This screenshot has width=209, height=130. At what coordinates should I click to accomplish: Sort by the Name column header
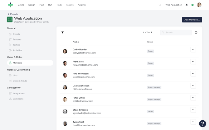(75, 42)
